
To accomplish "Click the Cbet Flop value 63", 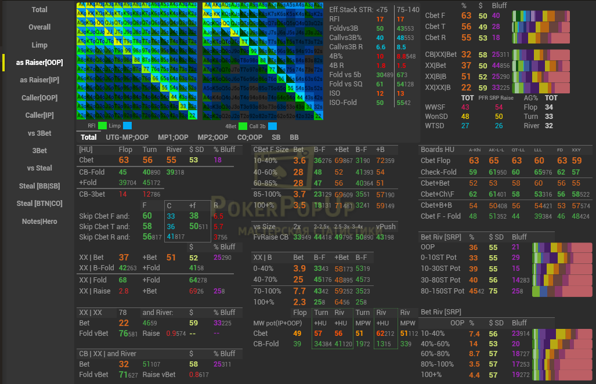I will 474,161.
